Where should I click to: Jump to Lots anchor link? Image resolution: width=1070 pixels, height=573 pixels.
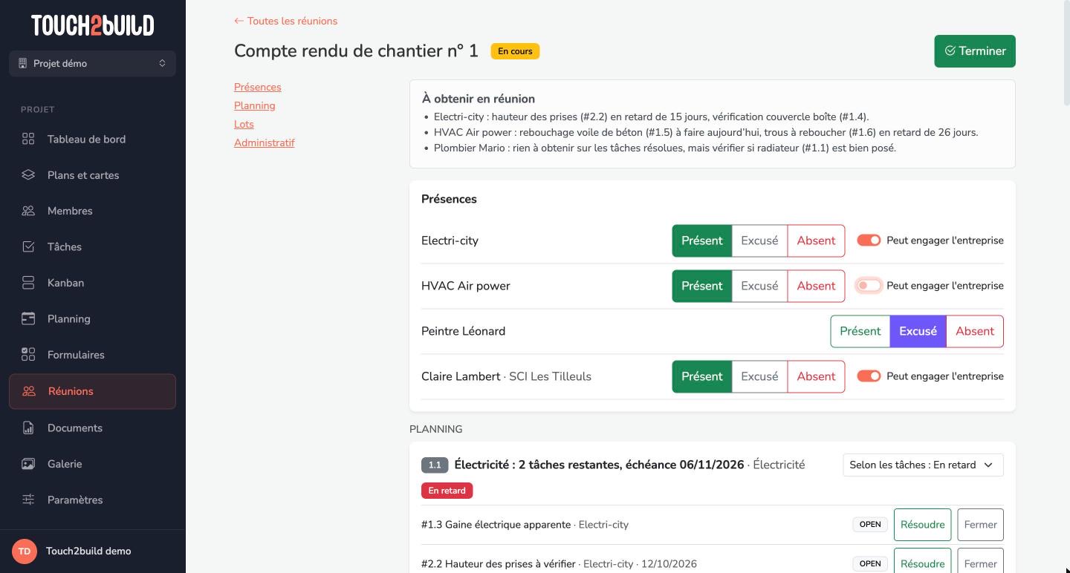[x=244, y=124]
